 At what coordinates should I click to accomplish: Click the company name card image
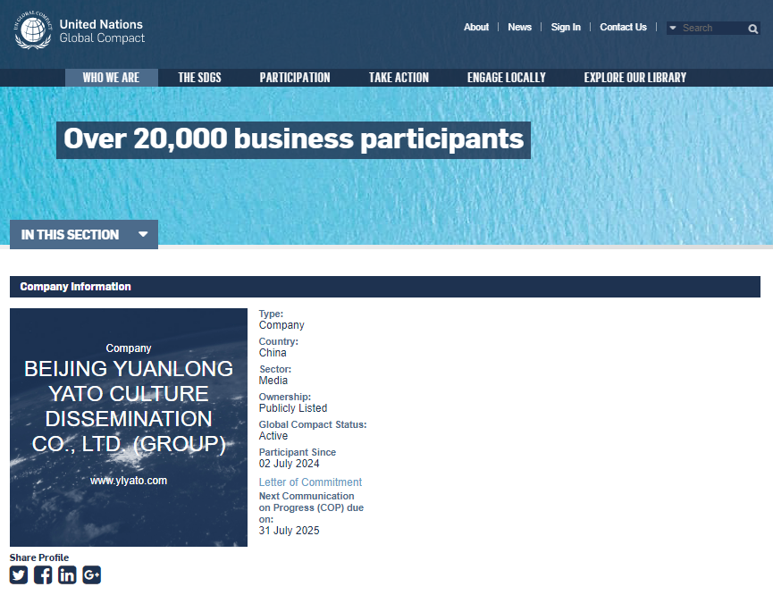pos(129,427)
